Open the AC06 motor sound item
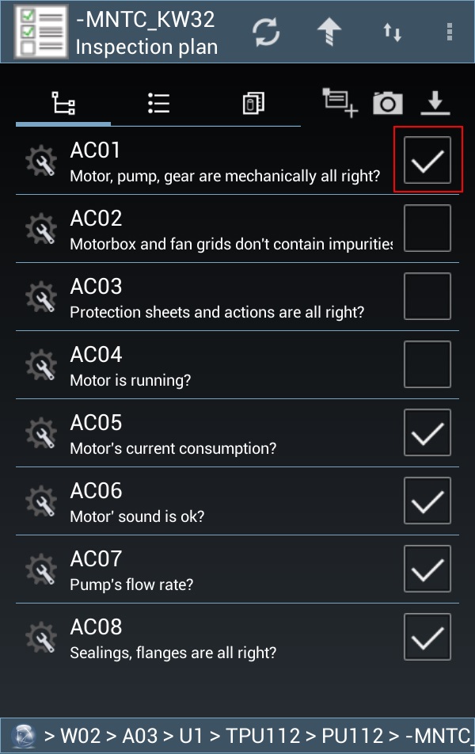This screenshot has height=754, width=475. coord(214,501)
